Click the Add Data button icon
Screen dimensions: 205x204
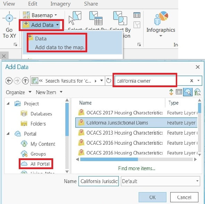click(x=26, y=24)
